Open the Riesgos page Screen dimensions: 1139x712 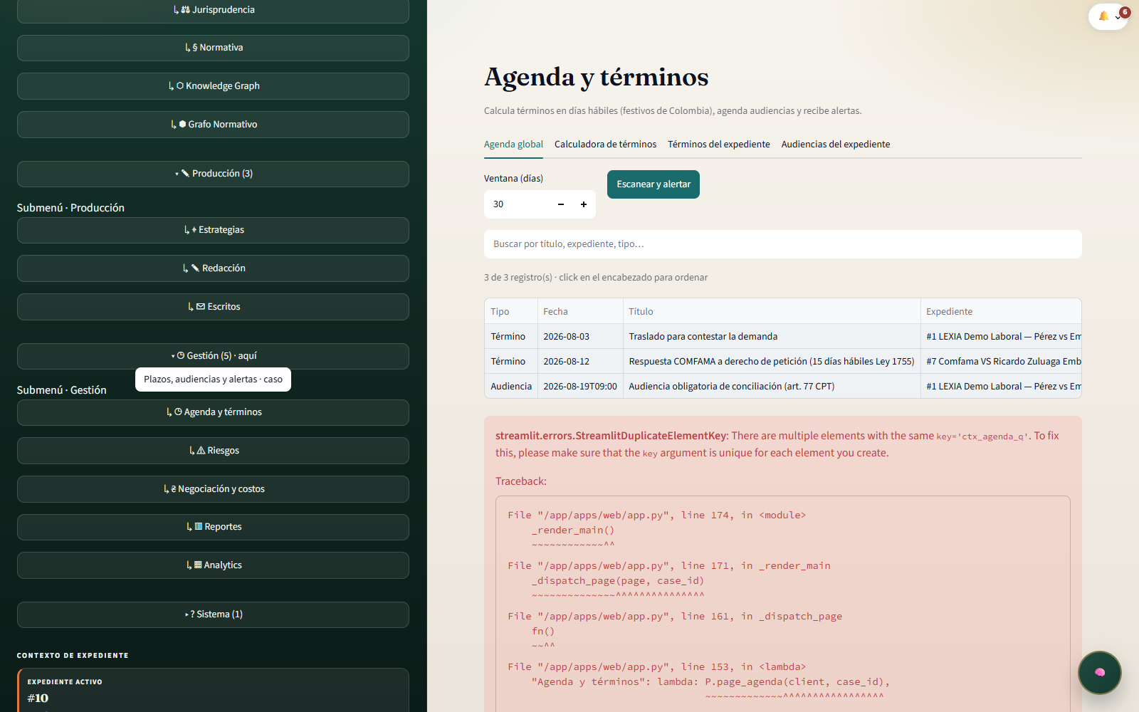pyautogui.click(x=213, y=451)
